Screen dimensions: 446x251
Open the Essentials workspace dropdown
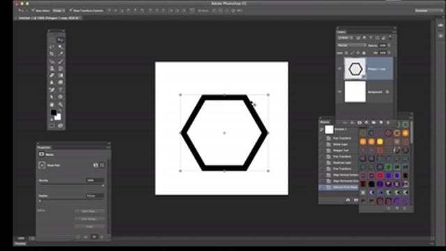[429, 10]
